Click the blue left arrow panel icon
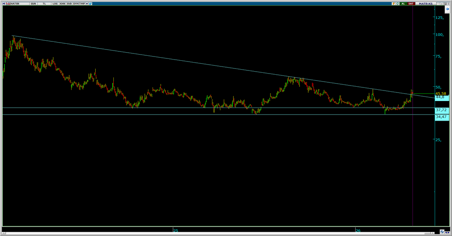The width and height of the screenshot is (452, 236). point(447,9)
